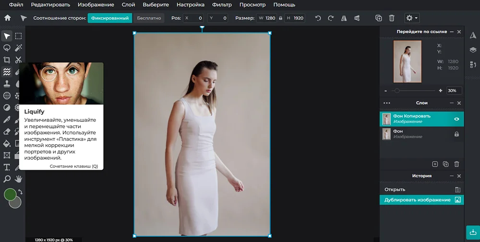The image size is (480, 242).
Task: Delete layer using Layers panel trash icon
Action: pyautogui.click(x=456, y=164)
